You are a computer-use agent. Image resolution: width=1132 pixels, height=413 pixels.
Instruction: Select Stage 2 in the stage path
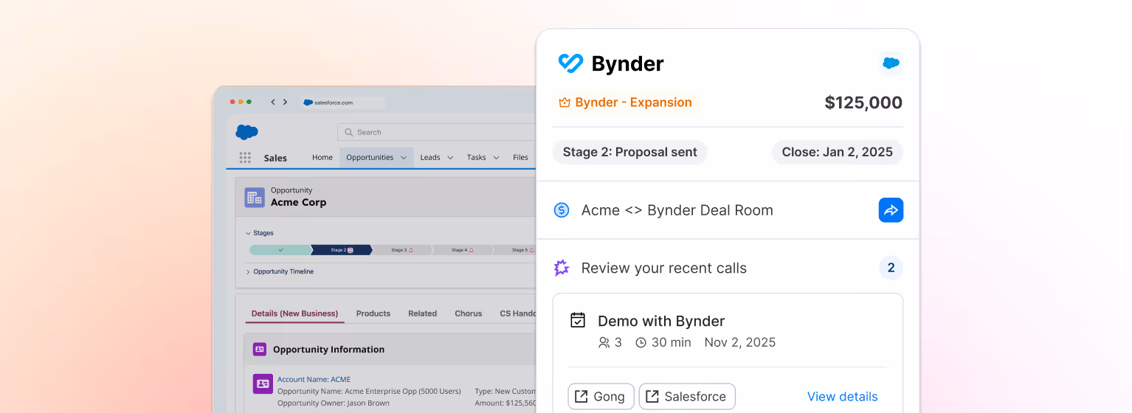point(341,250)
